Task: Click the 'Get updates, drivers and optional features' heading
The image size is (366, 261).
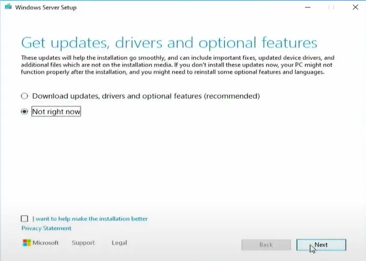Action: pos(169,43)
